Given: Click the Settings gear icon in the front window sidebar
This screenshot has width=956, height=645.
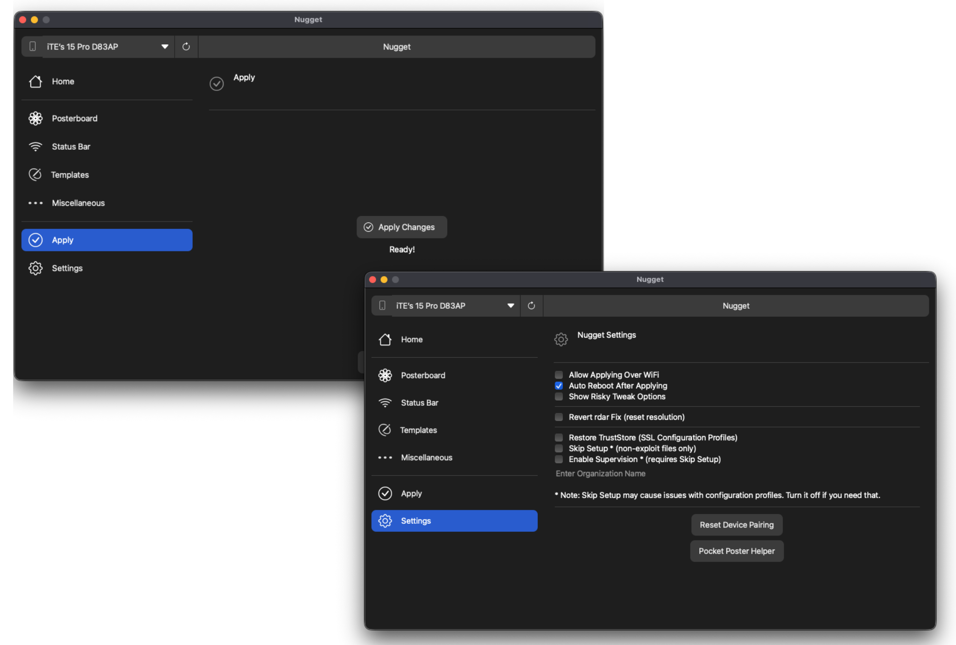Looking at the screenshot, I should [x=385, y=520].
